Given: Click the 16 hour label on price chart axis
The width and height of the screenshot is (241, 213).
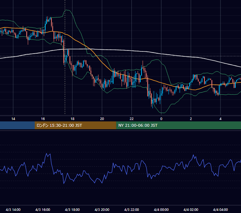Looking at the screenshot, I should pos(43,119).
